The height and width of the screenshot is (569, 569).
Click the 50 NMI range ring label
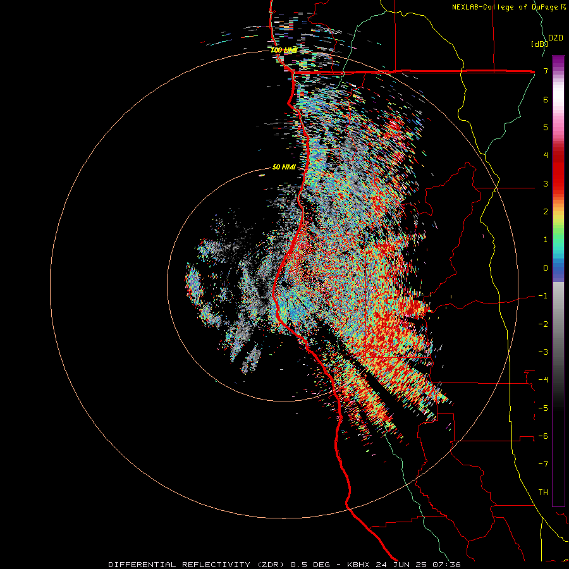click(284, 167)
